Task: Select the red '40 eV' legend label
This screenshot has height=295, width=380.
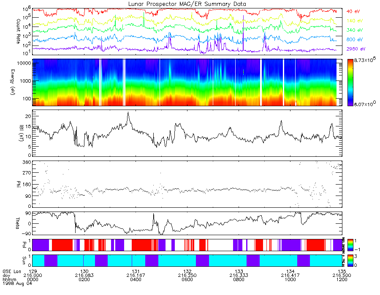Action: coord(353,11)
